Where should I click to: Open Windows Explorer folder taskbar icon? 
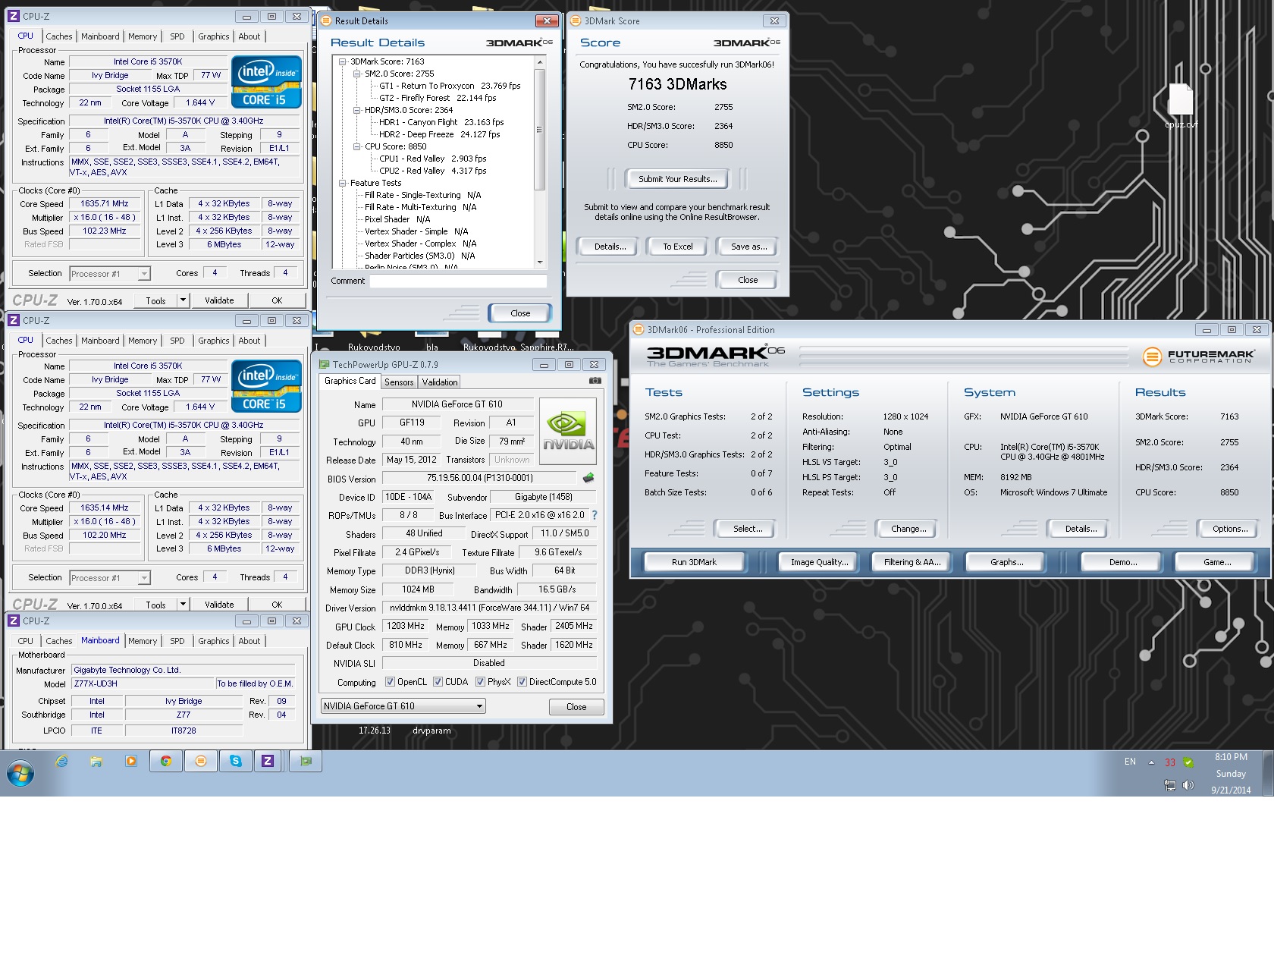pyautogui.click(x=96, y=761)
